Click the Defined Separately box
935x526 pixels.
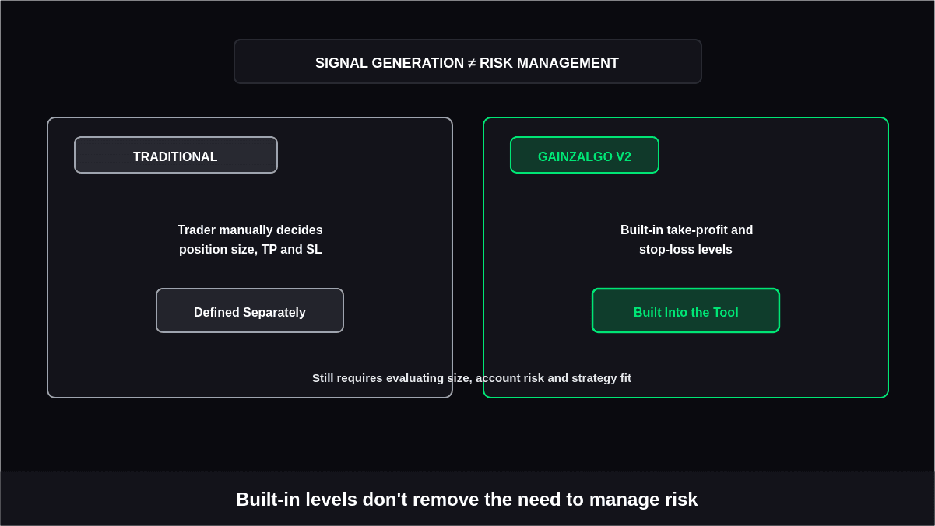point(250,311)
